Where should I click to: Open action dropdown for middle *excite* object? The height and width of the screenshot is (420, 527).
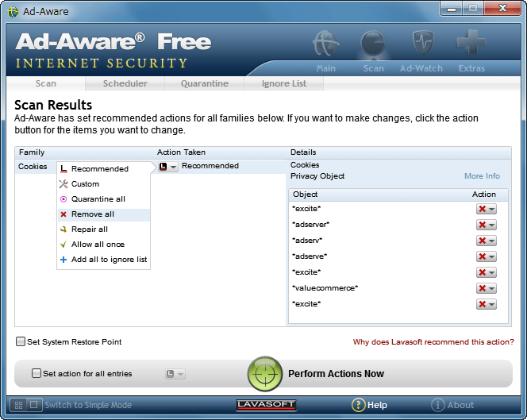click(486, 272)
